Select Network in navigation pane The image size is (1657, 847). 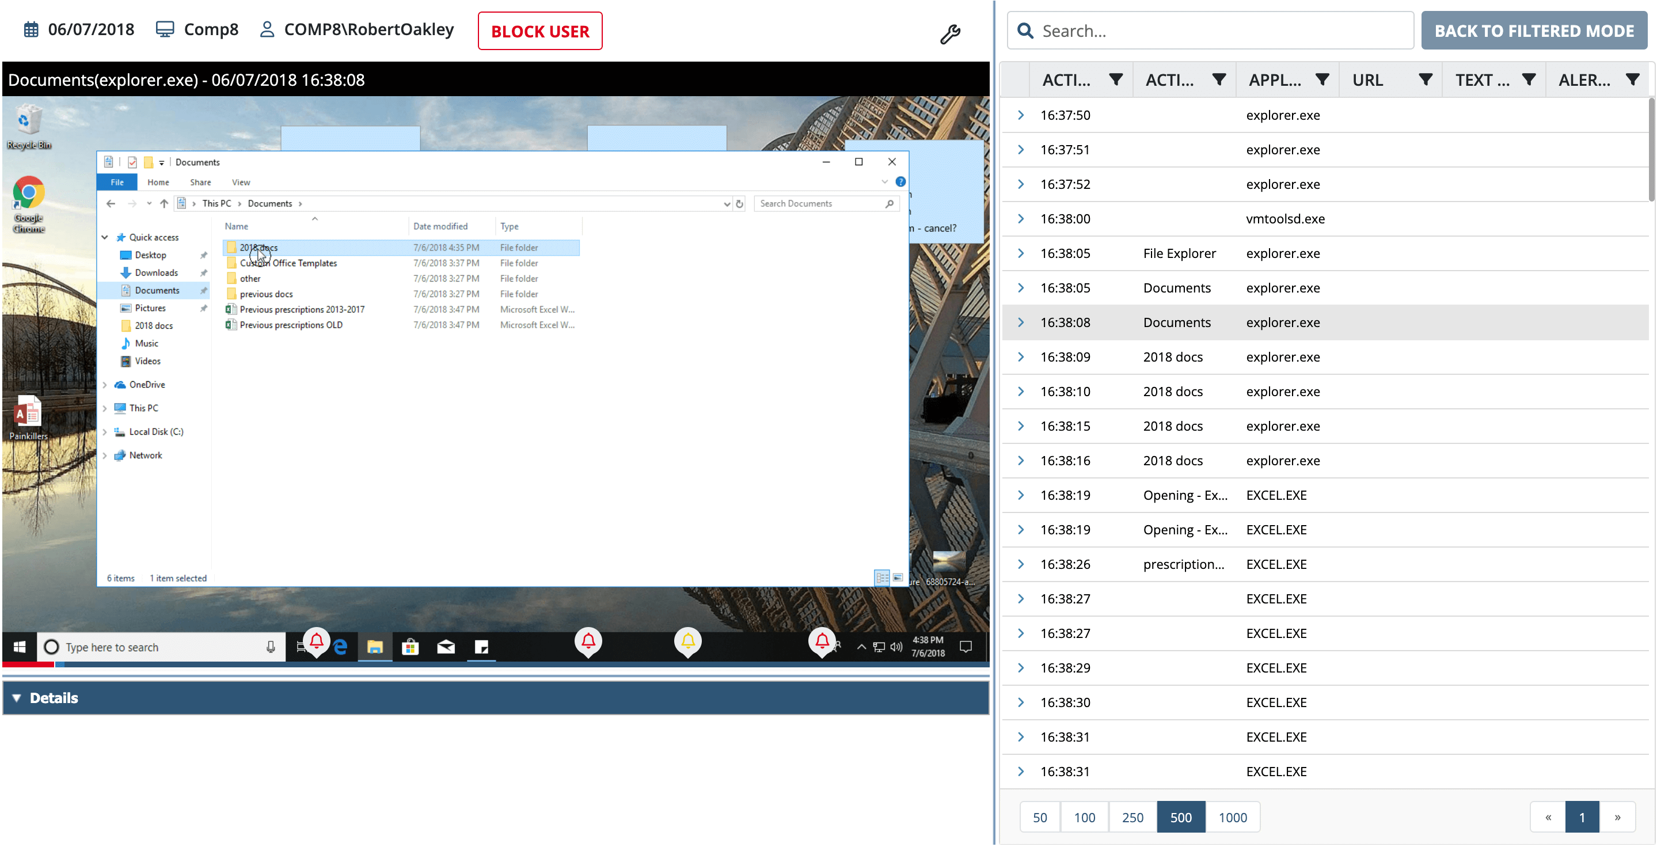(x=145, y=456)
